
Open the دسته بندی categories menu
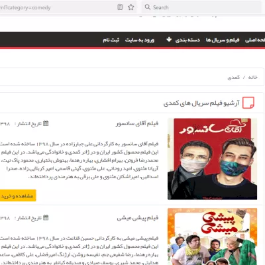point(187,40)
